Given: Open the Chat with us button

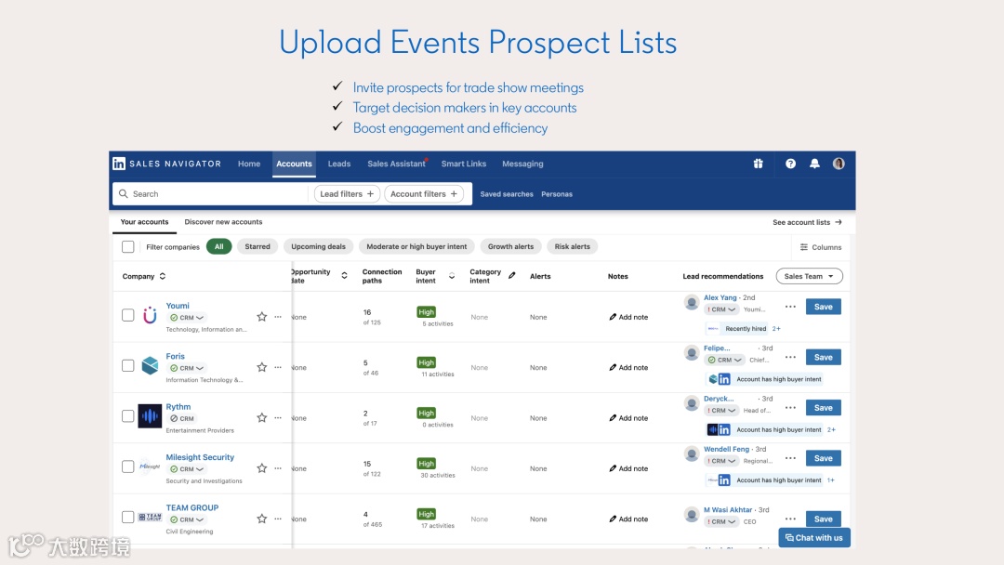Looking at the screenshot, I should click(814, 537).
